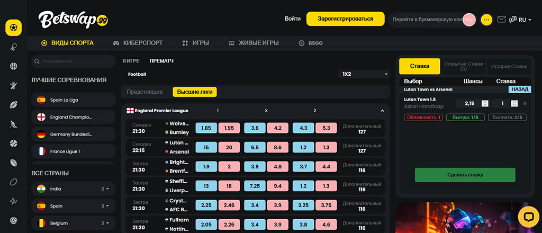542x233 pixels.
Task: Collapse the England Premier League section
Action: (382, 111)
